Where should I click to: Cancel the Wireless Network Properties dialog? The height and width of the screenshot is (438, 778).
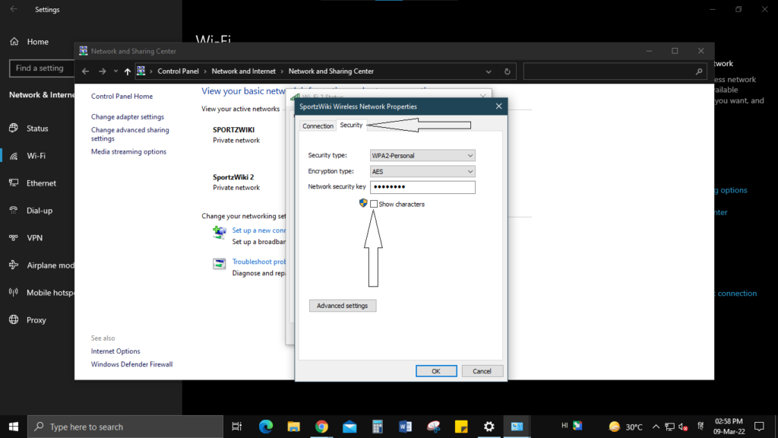click(482, 371)
